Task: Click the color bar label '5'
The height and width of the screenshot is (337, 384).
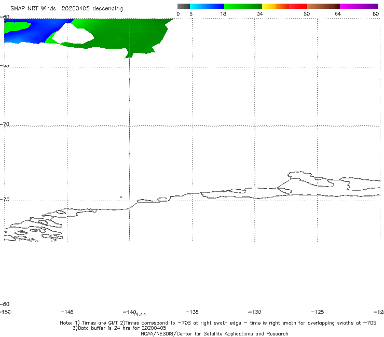Action: [191, 14]
